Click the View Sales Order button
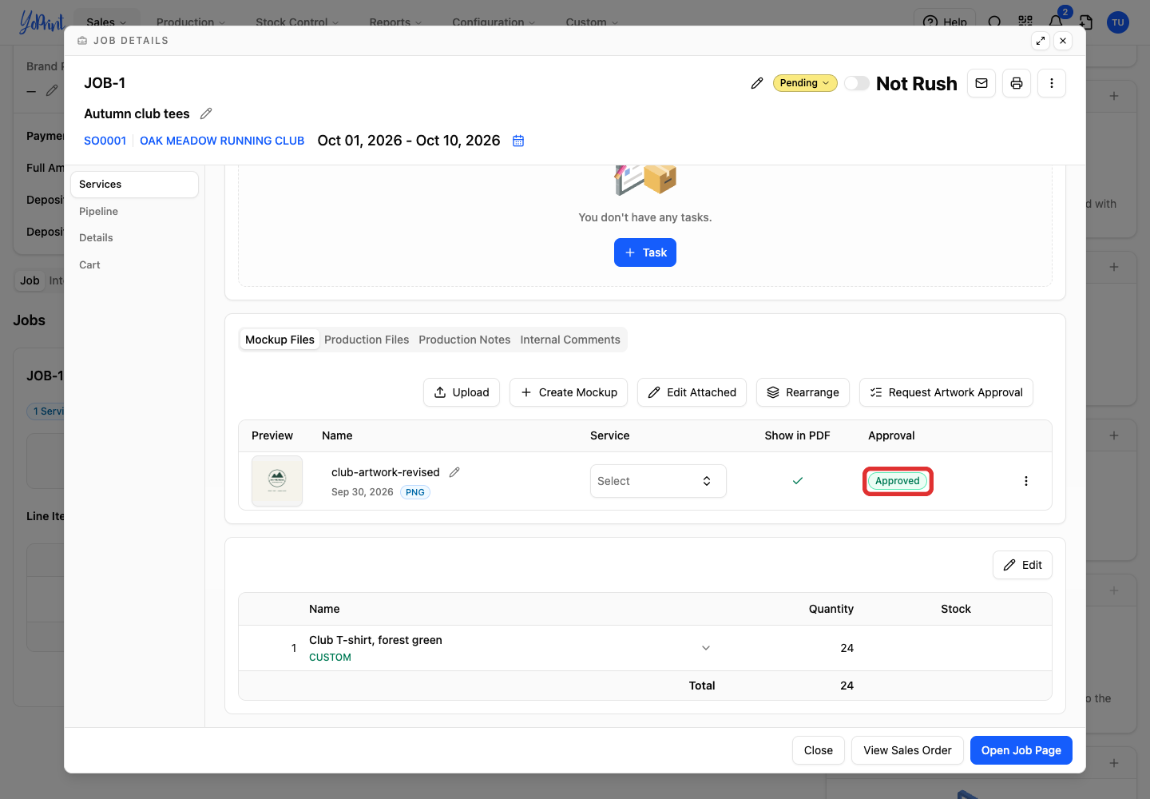The image size is (1150, 799). click(x=907, y=750)
